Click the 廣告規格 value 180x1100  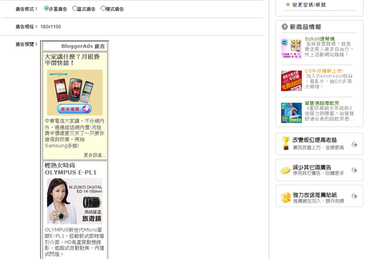51,27
